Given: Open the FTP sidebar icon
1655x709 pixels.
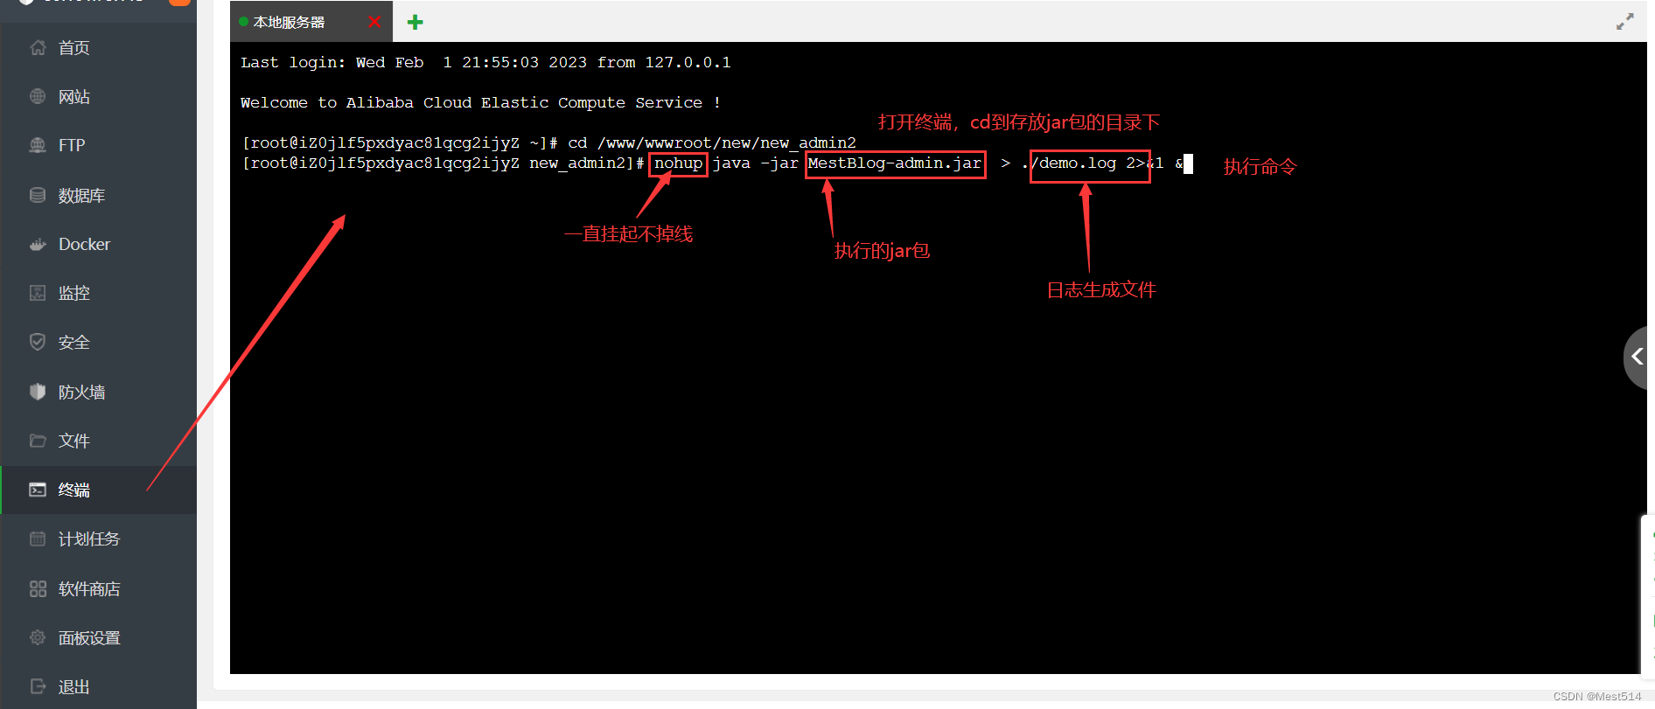Looking at the screenshot, I should [38, 145].
